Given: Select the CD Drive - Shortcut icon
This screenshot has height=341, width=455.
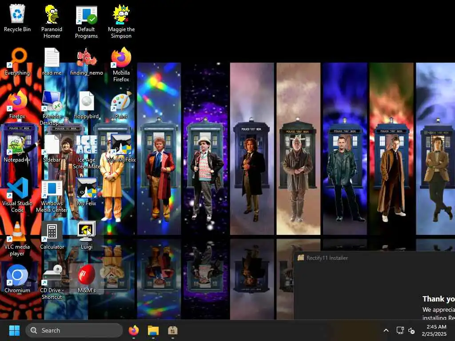Looking at the screenshot, I should (52, 282).
